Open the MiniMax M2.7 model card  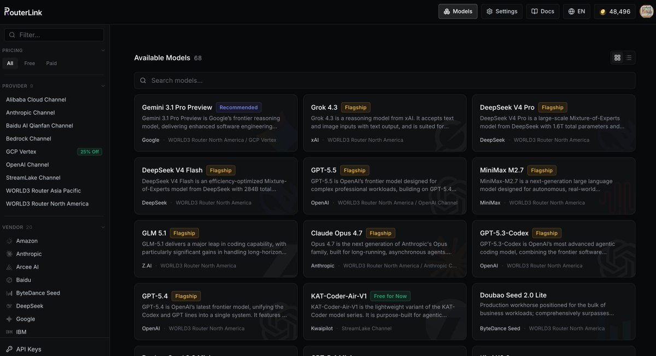pos(553,186)
